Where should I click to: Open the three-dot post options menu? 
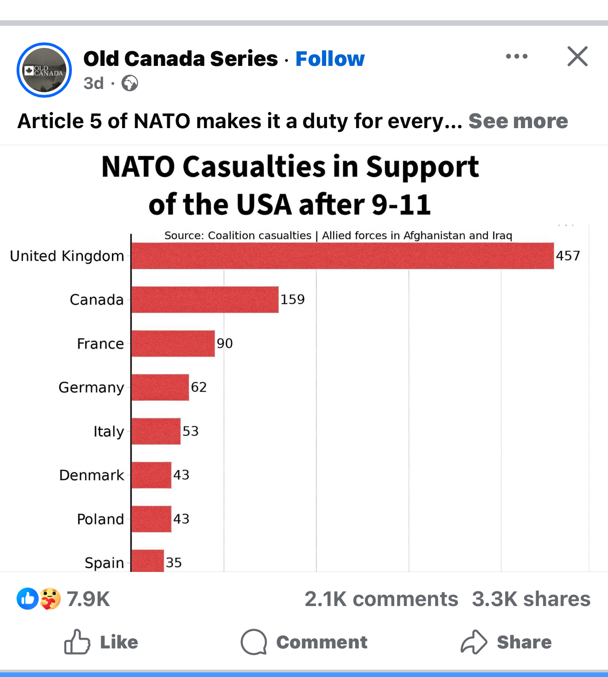(516, 57)
